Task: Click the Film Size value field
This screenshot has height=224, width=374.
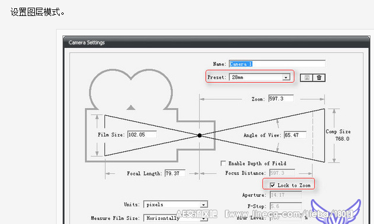Action: click(142, 135)
